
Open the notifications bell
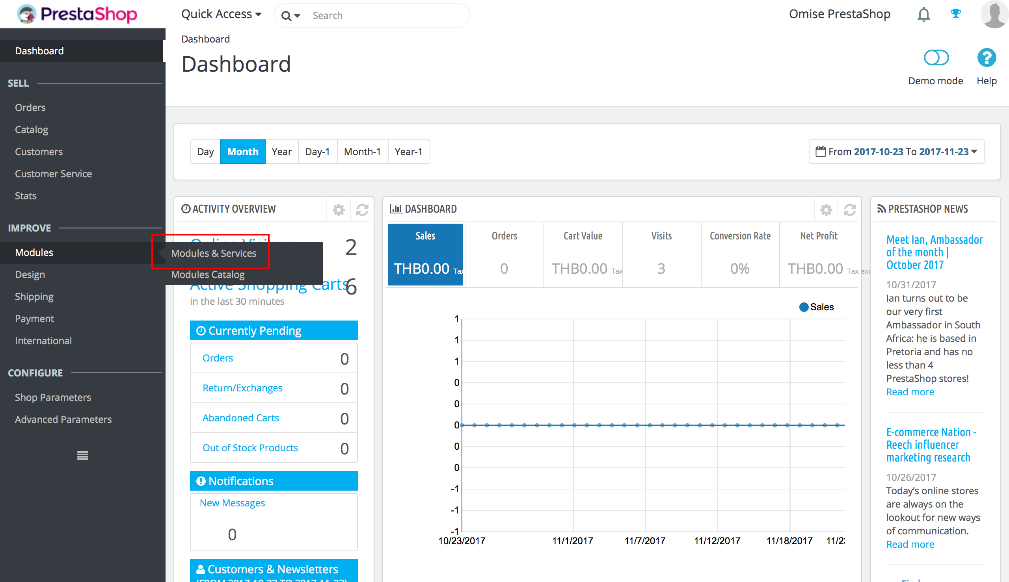coord(924,14)
